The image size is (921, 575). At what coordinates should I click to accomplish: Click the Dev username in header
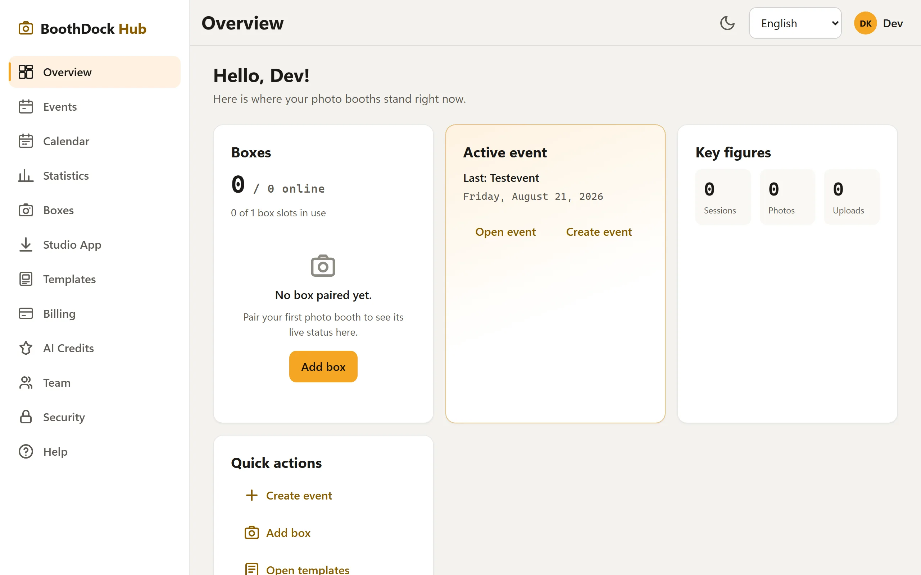(893, 24)
